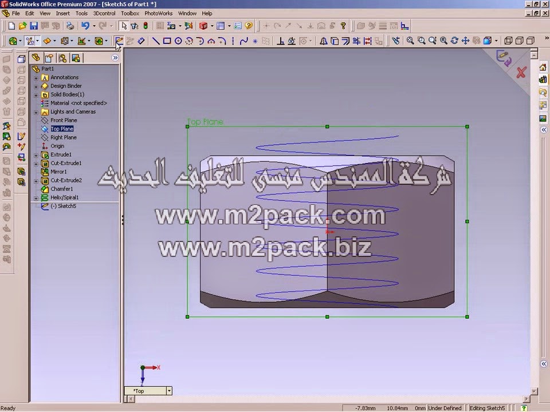Undo the last action
Viewport: 550px width, 412px height.
click(x=85, y=26)
